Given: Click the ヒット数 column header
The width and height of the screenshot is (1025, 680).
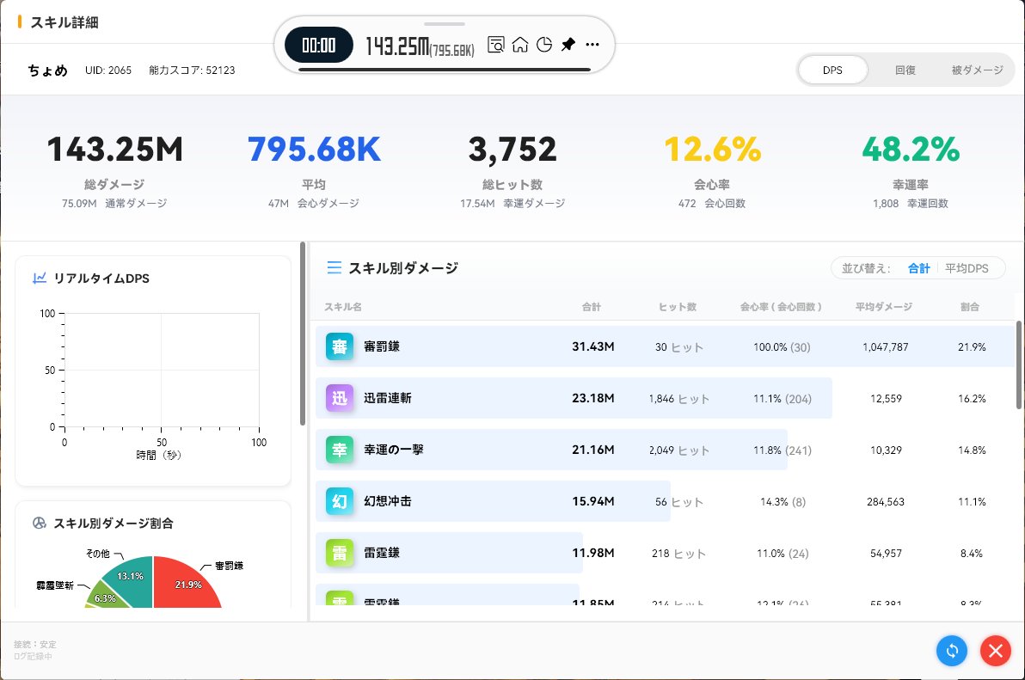Looking at the screenshot, I should [x=678, y=307].
